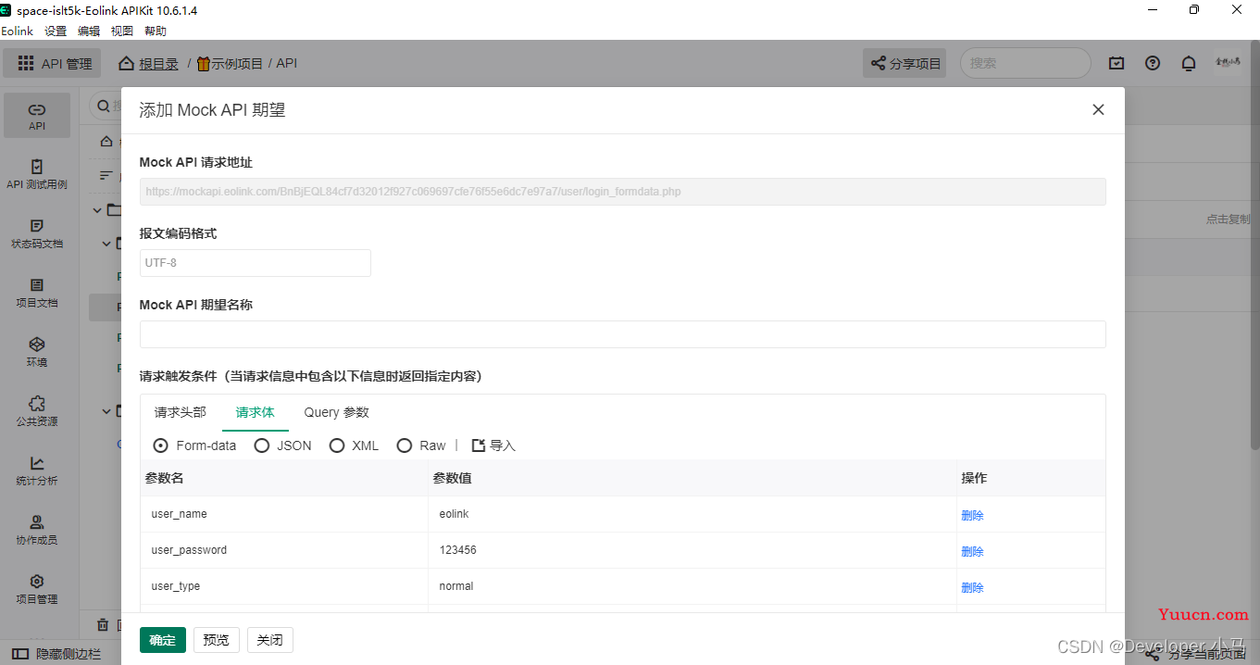The image size is (1260, 665).
Task: Open the API section in sidebar
Action: coord(37,116)
